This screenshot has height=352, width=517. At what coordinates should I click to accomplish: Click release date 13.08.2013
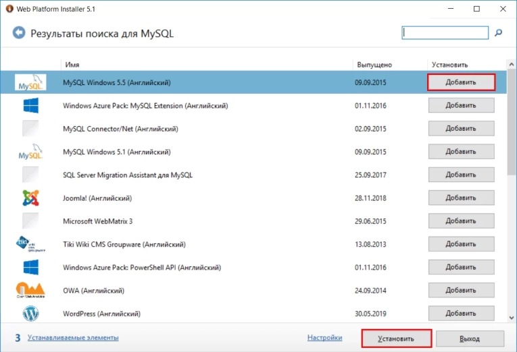[370, 244]
